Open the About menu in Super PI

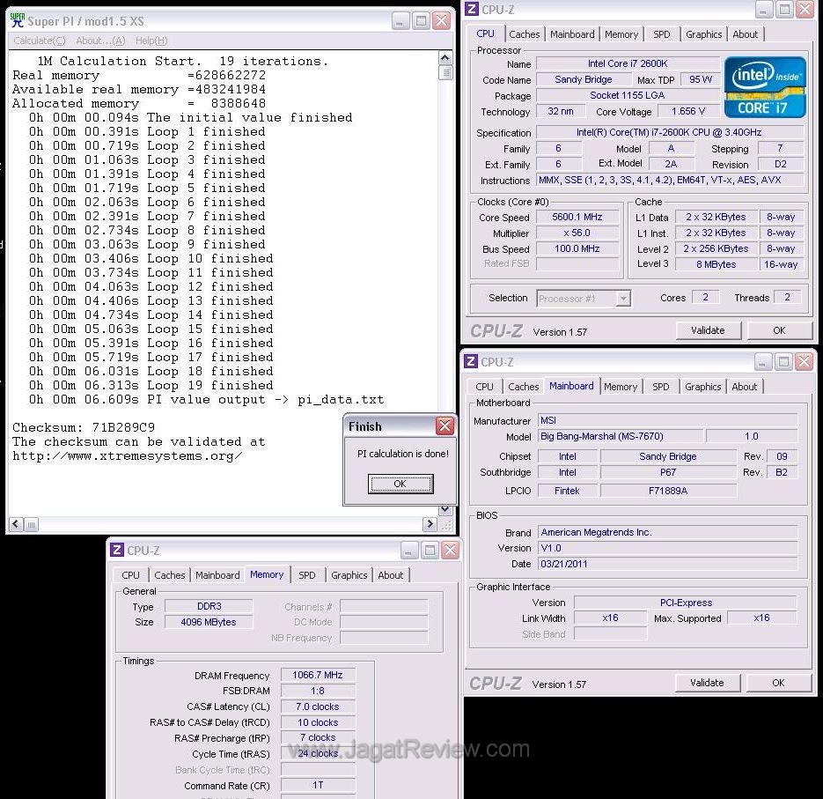[99, 41]
